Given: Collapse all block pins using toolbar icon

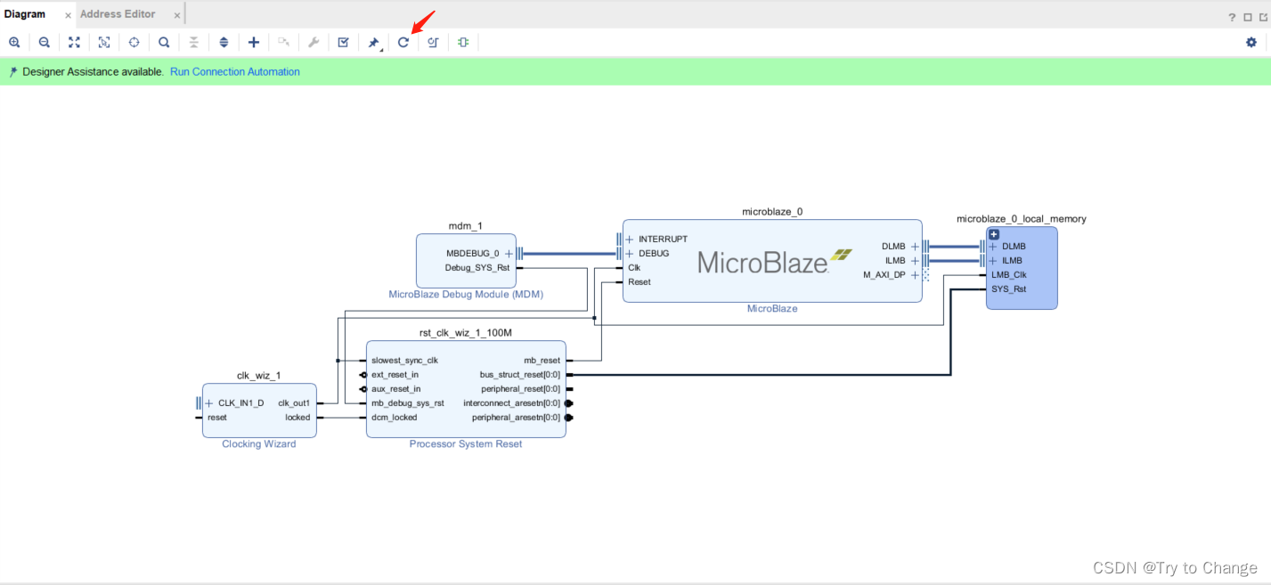Looking at the screenshot, I should click(x=193, y=42).
